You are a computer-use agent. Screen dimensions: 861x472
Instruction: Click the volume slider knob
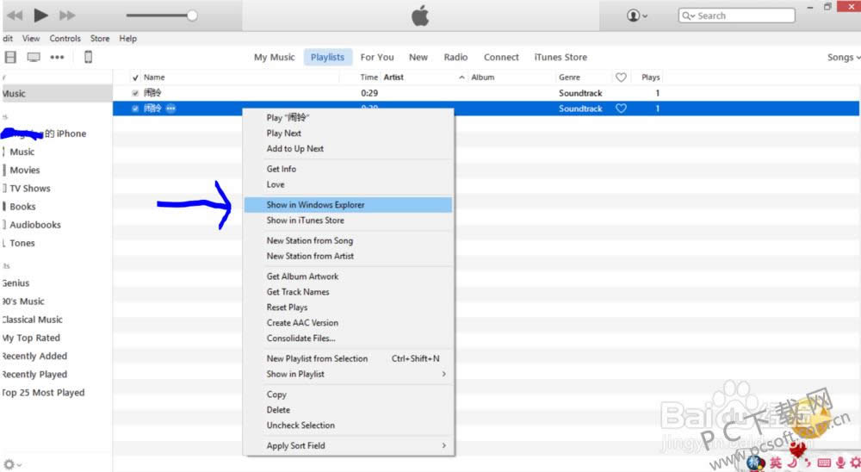(192, 16)
